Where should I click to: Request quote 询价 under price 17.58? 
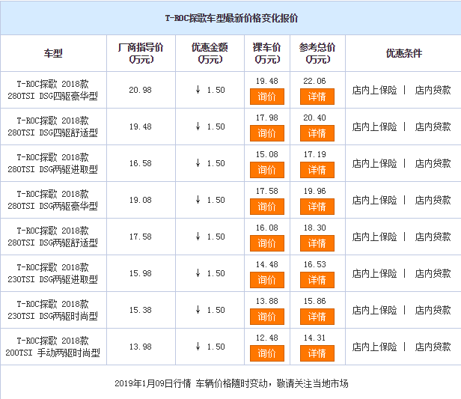coord(267,207)
